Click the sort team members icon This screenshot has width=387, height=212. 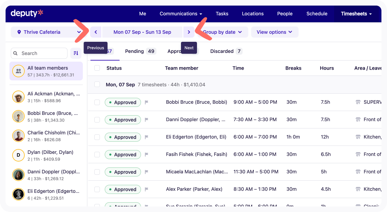pyautogui.click(x=76, y=53)
